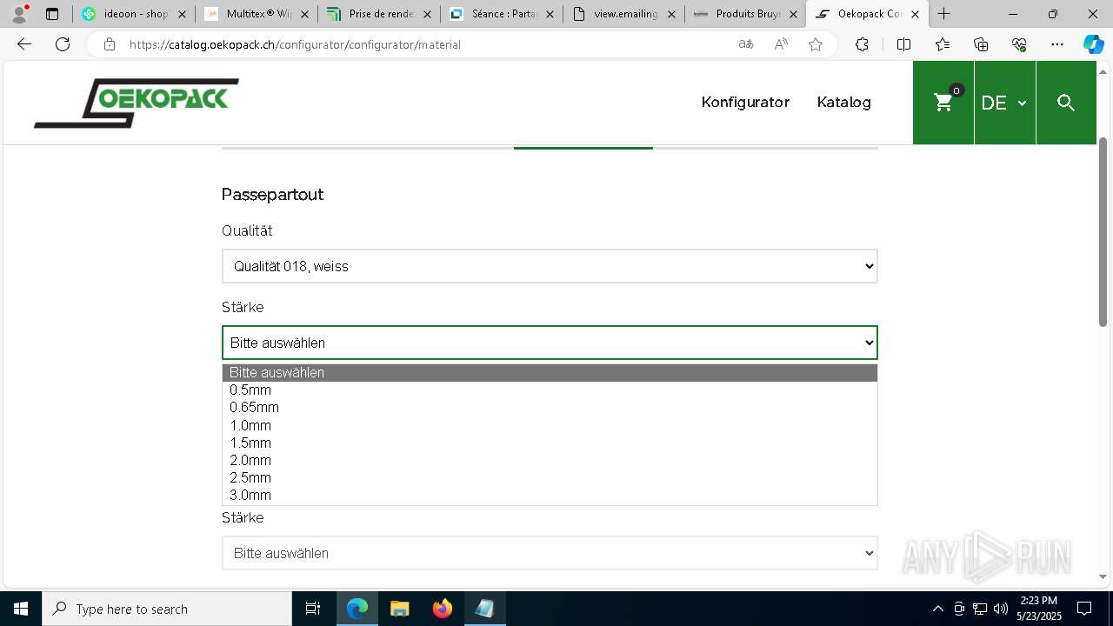
Task: Close the ideoon - shop tab
Action: (x=183, y=14)
